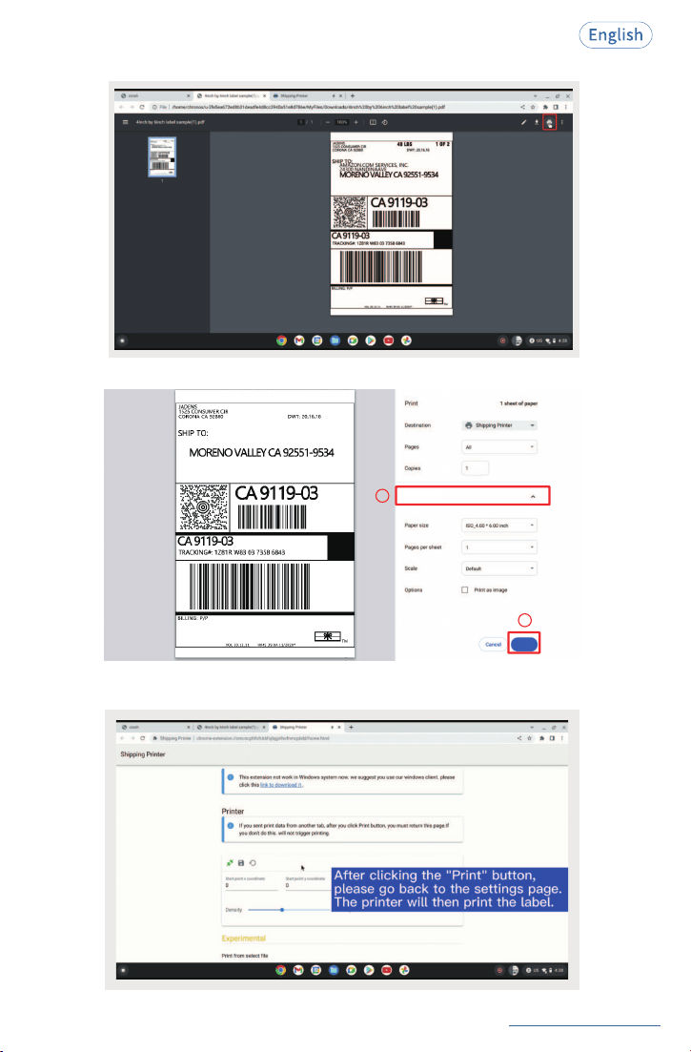The width and height of the screenshot is (691, 1052).
Task: Open the Scale dropdown set to Default
Action: pyautogui.click(x=500, y=568)
